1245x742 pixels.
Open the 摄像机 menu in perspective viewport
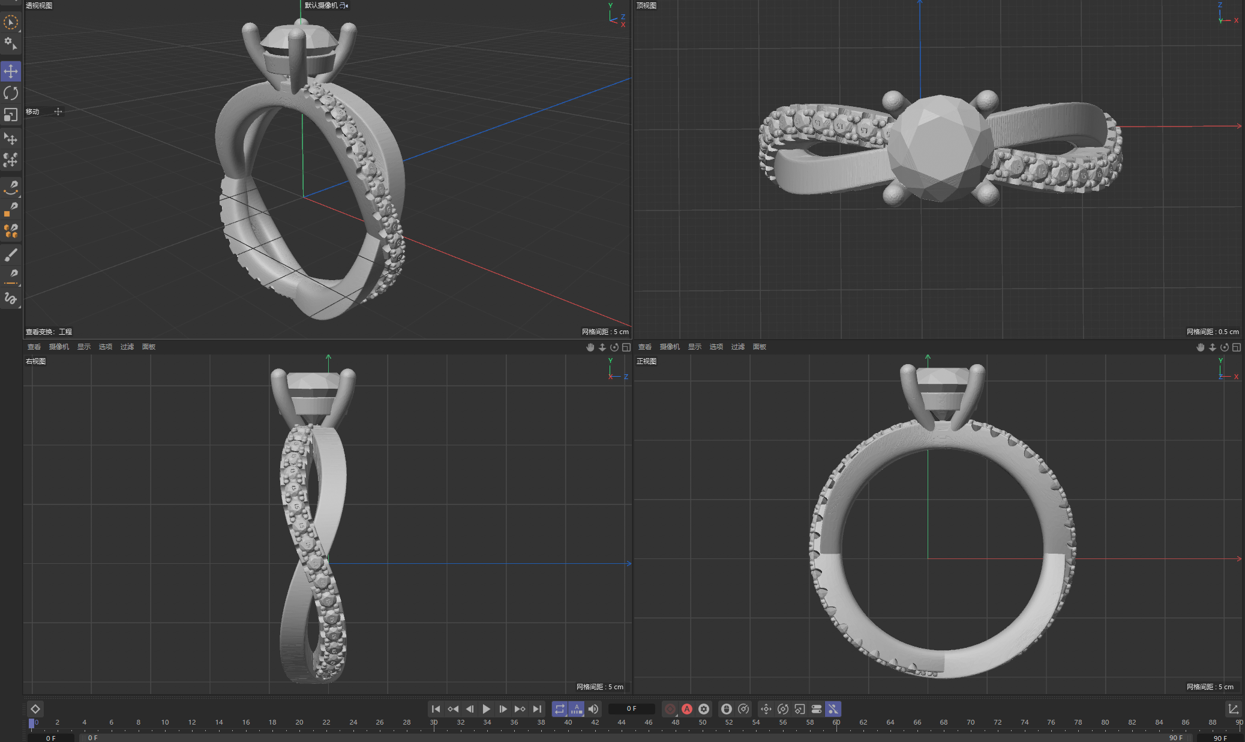(x=59, y=346)
